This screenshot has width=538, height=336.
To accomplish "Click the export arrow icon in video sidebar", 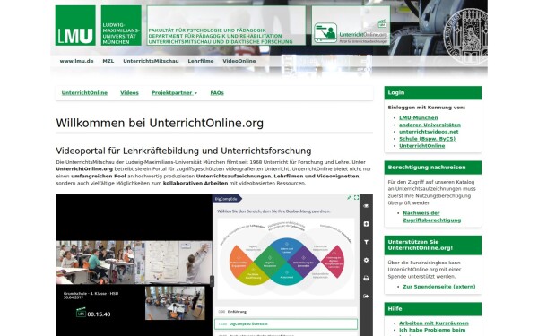I will click(x=366, y=297).
